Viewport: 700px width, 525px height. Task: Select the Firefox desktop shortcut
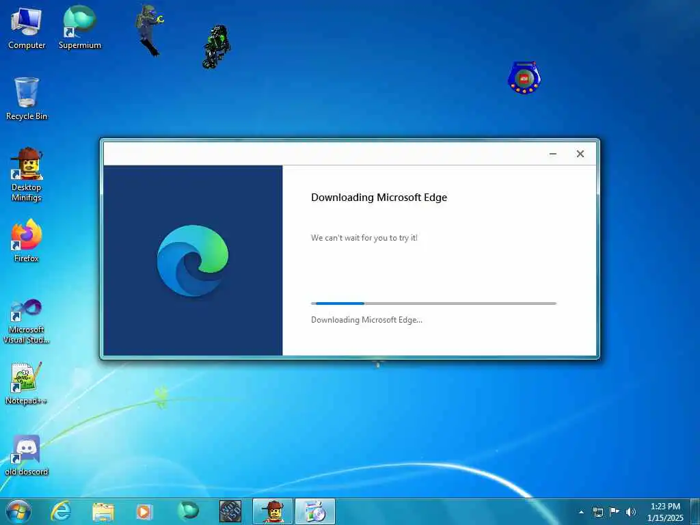(x=27, y=241)
